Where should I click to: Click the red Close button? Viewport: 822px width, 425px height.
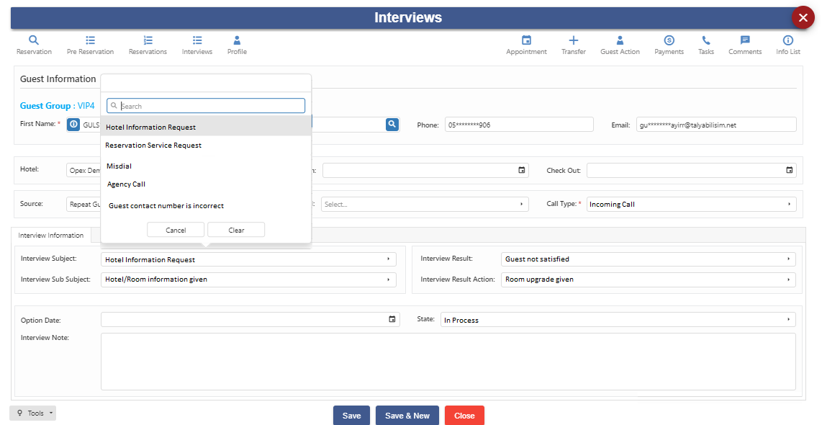[x=464, y=416]
